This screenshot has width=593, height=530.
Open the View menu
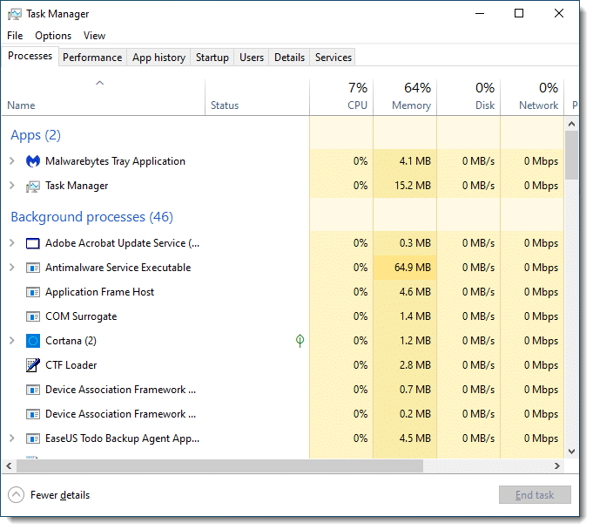click(95, 36)
